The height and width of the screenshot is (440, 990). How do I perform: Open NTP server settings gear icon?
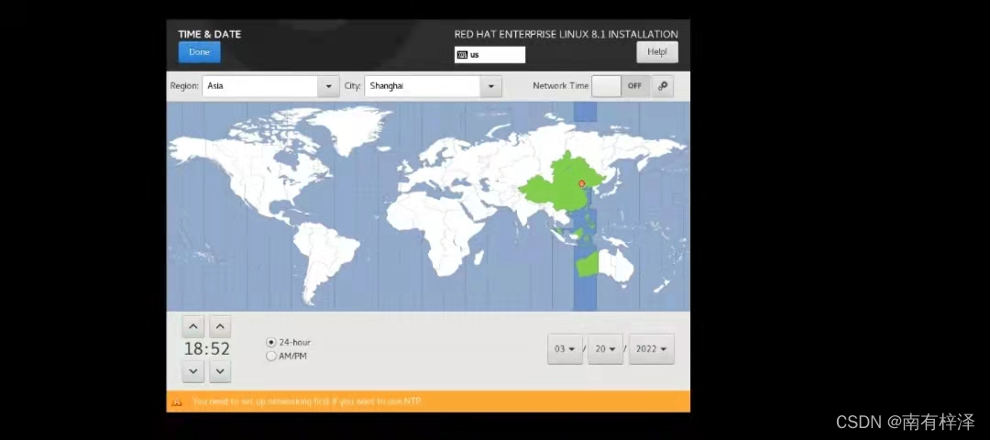tap(663, 86)
